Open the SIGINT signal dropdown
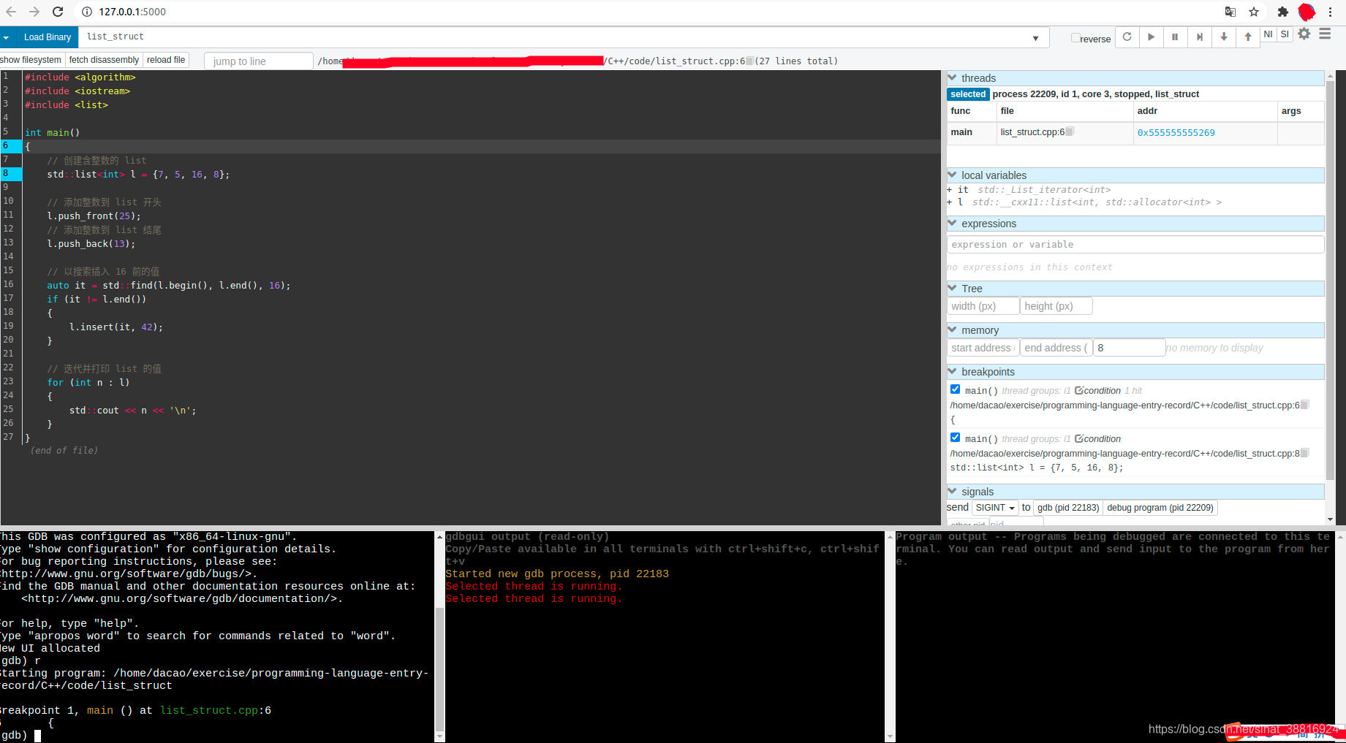This screenshot has height=743, width=1346. point(995,508)
